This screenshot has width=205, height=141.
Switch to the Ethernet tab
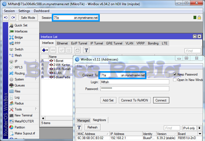coord(62,43)
